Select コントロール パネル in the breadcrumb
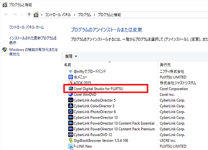The height and width of the screenshot is (150, 208). pyautogui.click(x=58, y=15)
